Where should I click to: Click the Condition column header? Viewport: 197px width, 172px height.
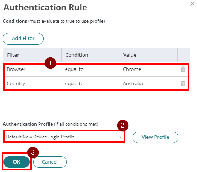91,55
